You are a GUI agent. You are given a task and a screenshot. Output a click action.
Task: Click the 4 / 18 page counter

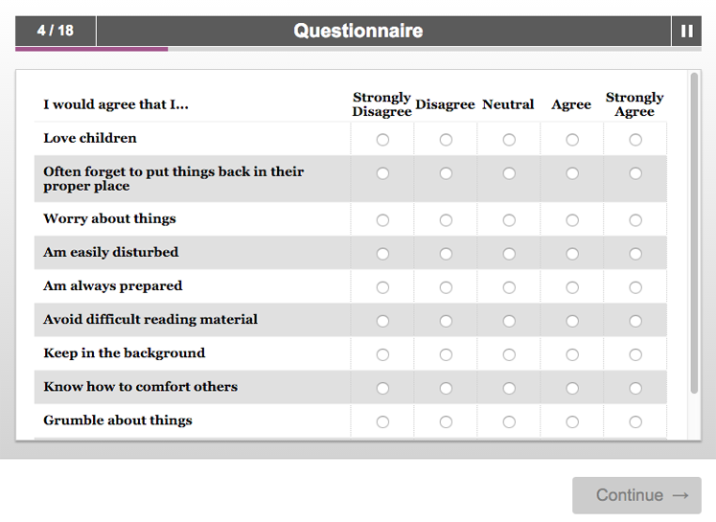point(56,31)
